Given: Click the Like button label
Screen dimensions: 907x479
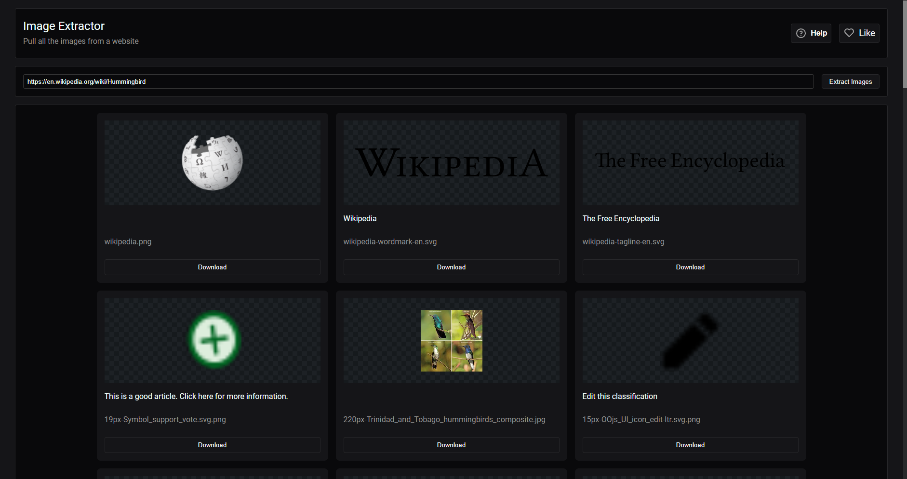Looking at the screenshot, I should 867,33.
